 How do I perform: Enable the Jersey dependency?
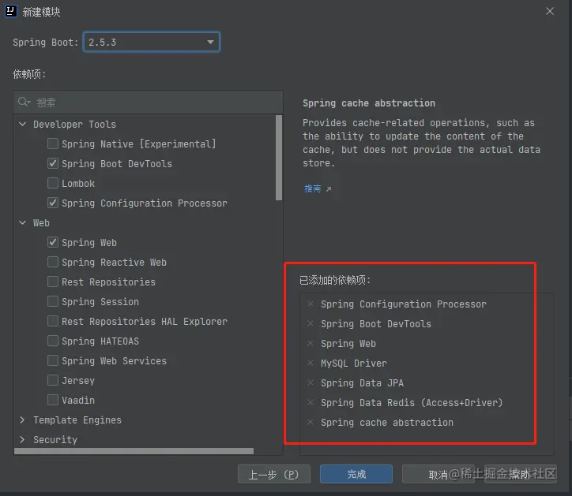point(53,380)
